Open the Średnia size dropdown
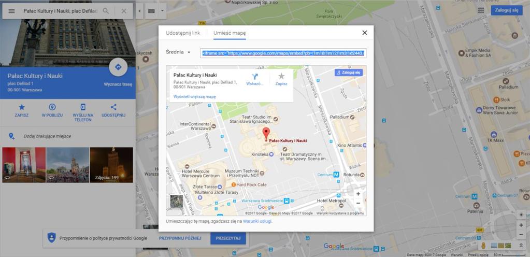530x257 pixels. [178, 52]
